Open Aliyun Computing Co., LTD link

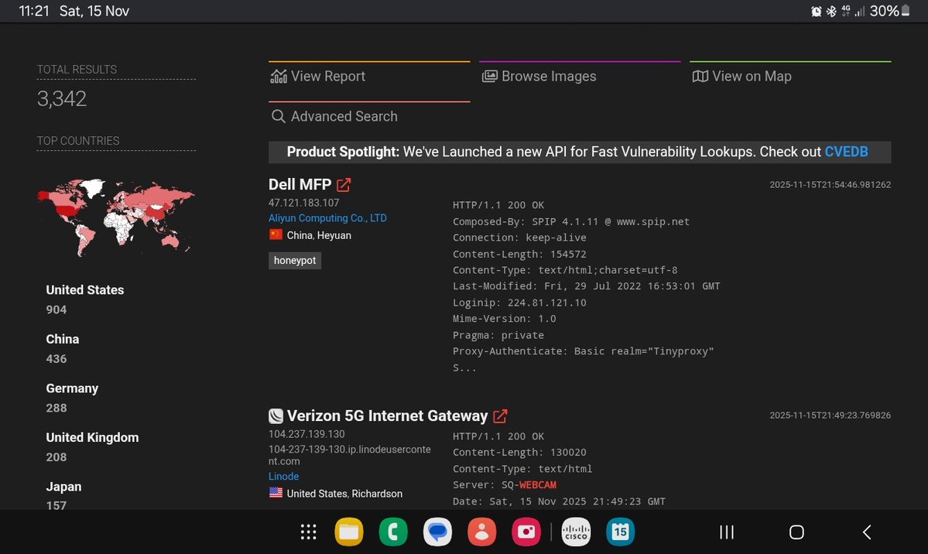[x=327, y=218]
